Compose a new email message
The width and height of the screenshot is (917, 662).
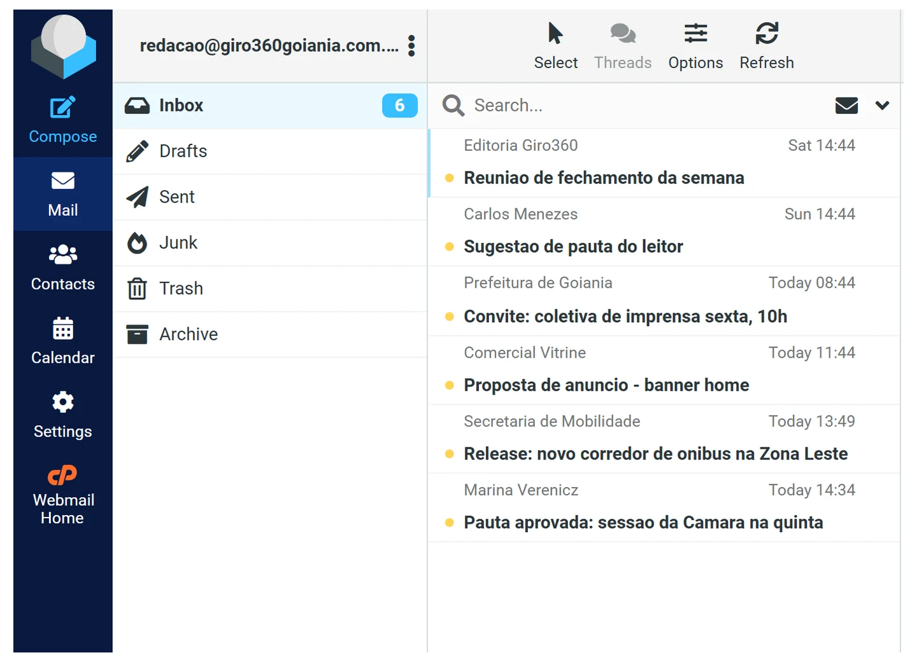point(63,120)
